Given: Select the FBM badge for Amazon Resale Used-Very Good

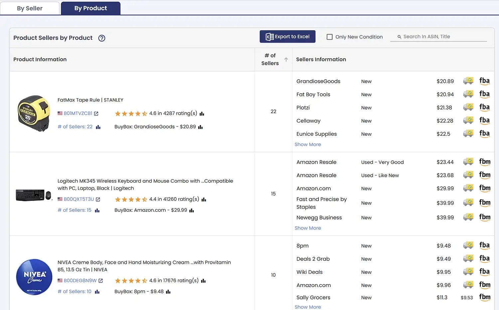Looking at the screenshot, I should pyautogui.click(x=485, y=162).
